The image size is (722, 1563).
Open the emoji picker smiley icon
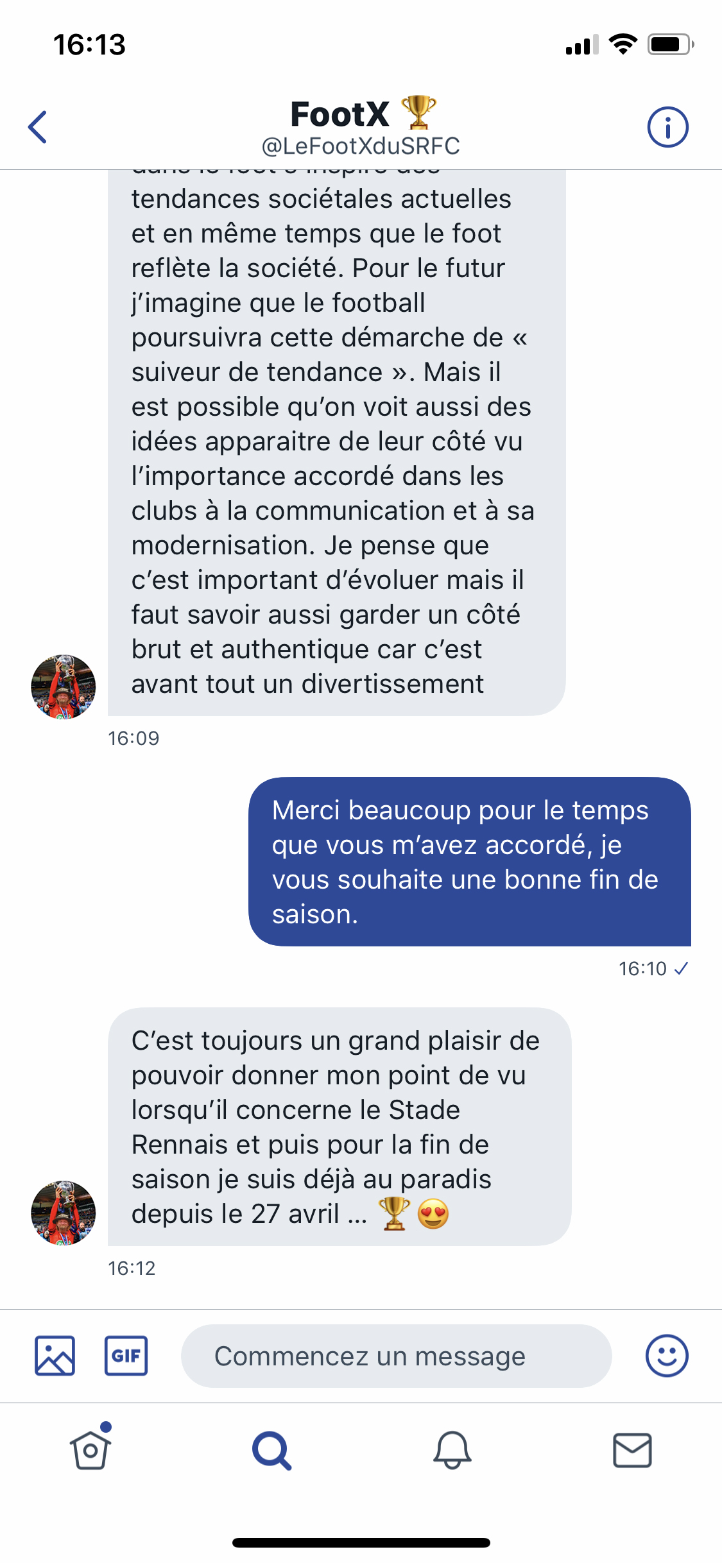pos(667,1356)
